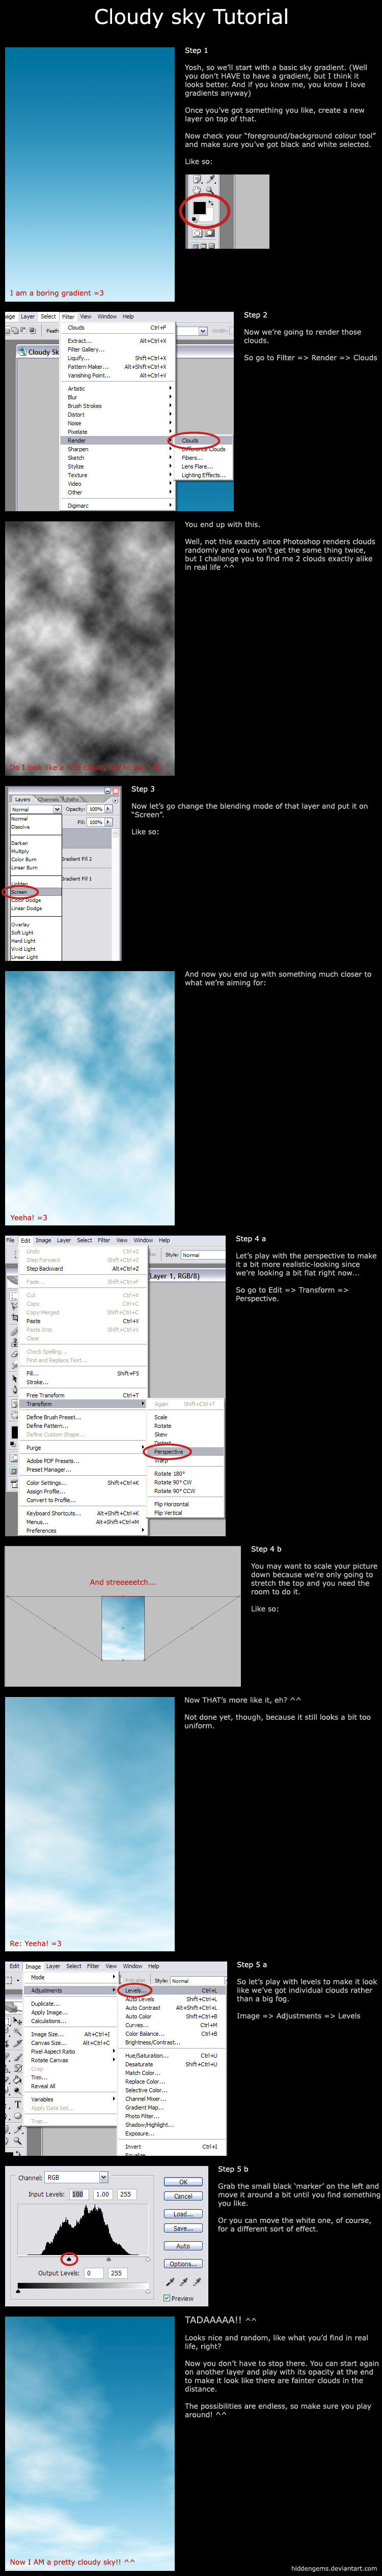This screenshot has height=2576, width=382.
Task: Open the Edit menu in Step 4a menu bar
Action: 25,1240
